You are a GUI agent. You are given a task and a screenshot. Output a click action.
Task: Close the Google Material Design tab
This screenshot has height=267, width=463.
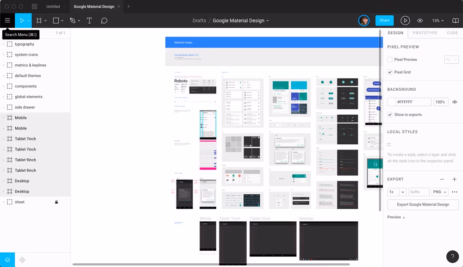119,6
